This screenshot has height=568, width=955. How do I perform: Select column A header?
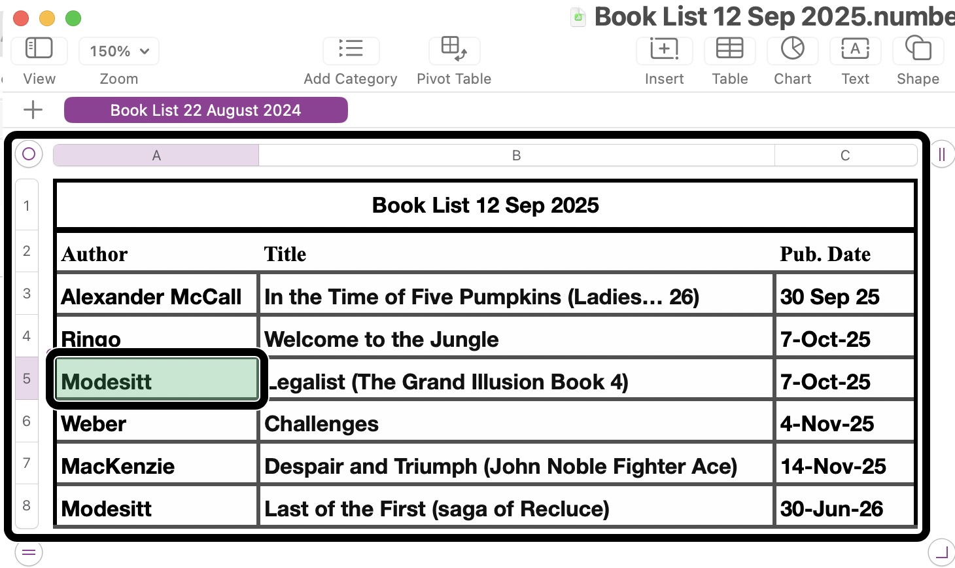(156, 155)
